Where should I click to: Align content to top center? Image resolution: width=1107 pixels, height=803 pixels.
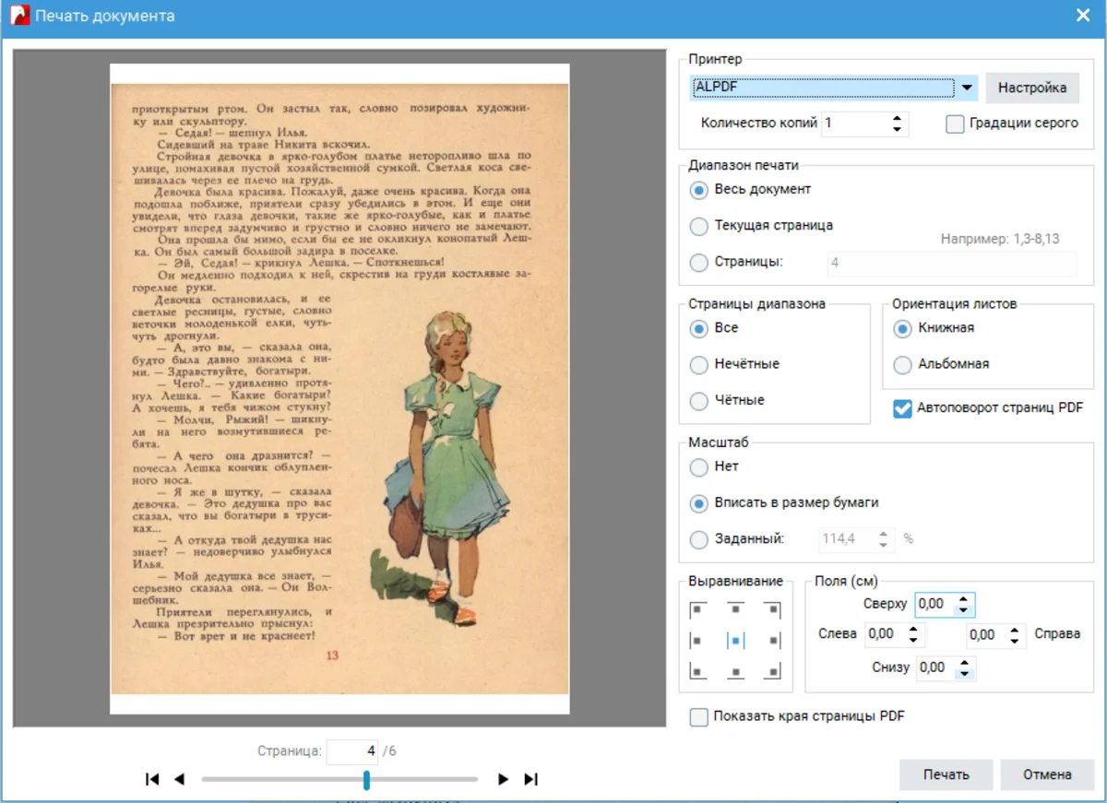[735, 609]
